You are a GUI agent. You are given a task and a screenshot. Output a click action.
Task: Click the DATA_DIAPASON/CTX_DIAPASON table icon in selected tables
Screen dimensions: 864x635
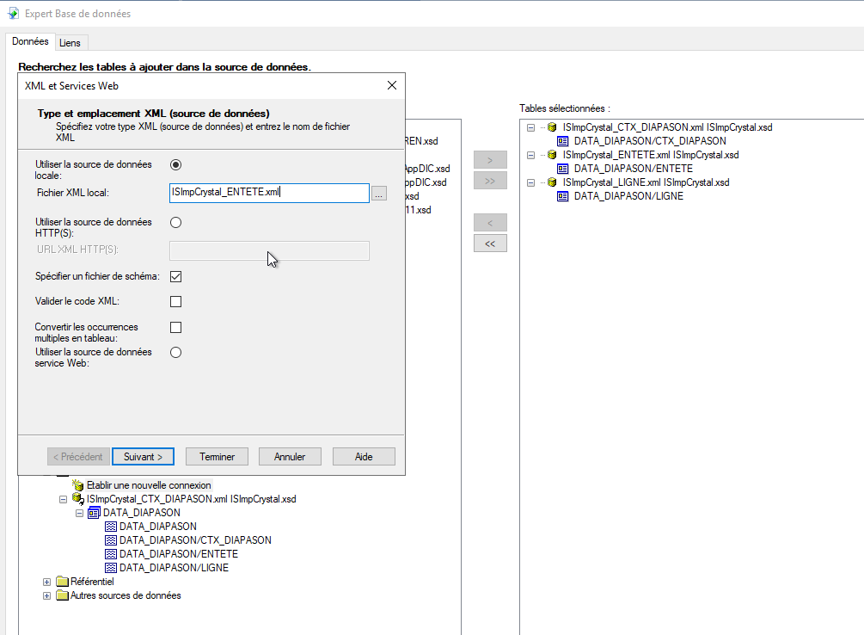pyautogui.click(x=563, y=141)
